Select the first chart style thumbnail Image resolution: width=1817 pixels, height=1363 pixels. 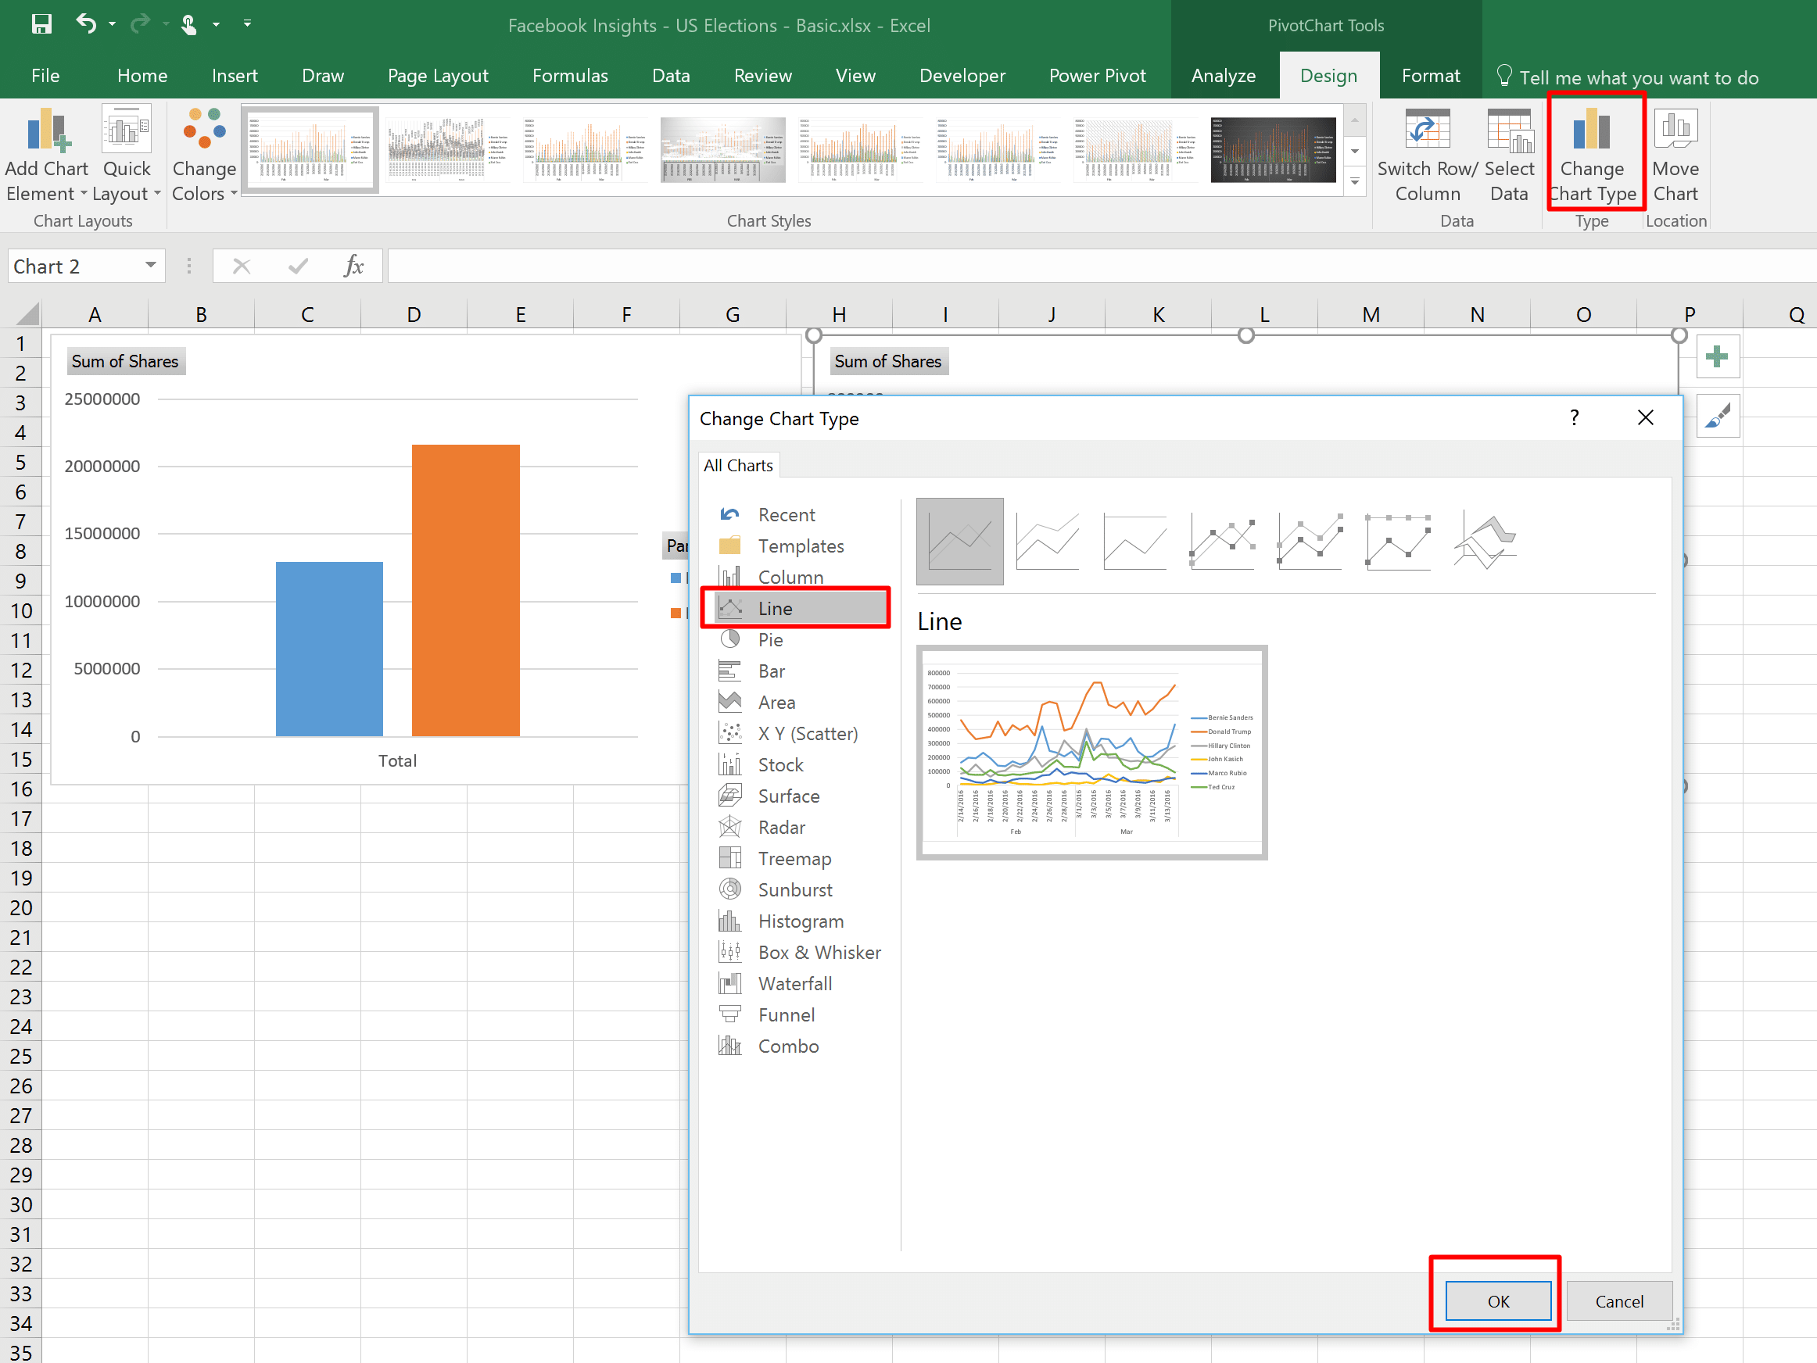click(x=310, y=149)
